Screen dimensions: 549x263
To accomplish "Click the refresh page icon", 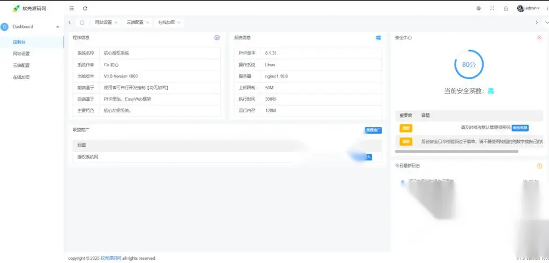I will point(85,8).
